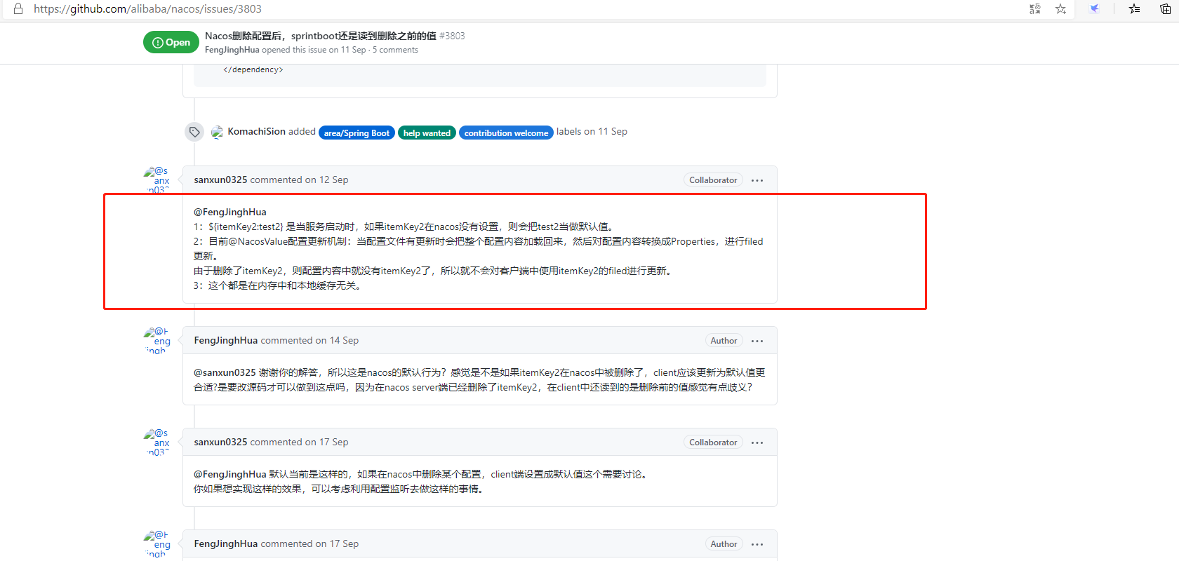
Task: Open KomachiSion's avatar
Action: 217,132
